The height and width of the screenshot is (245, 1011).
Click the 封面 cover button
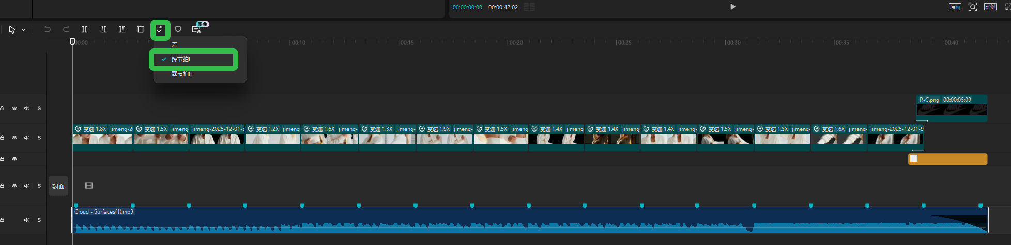tap(58, 186)
